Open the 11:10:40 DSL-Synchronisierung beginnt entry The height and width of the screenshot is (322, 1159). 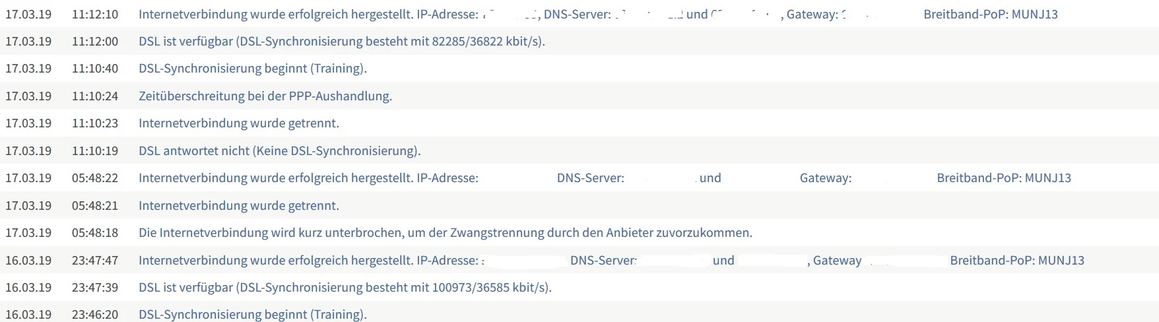pyautogui.click(x=252, y=69)
